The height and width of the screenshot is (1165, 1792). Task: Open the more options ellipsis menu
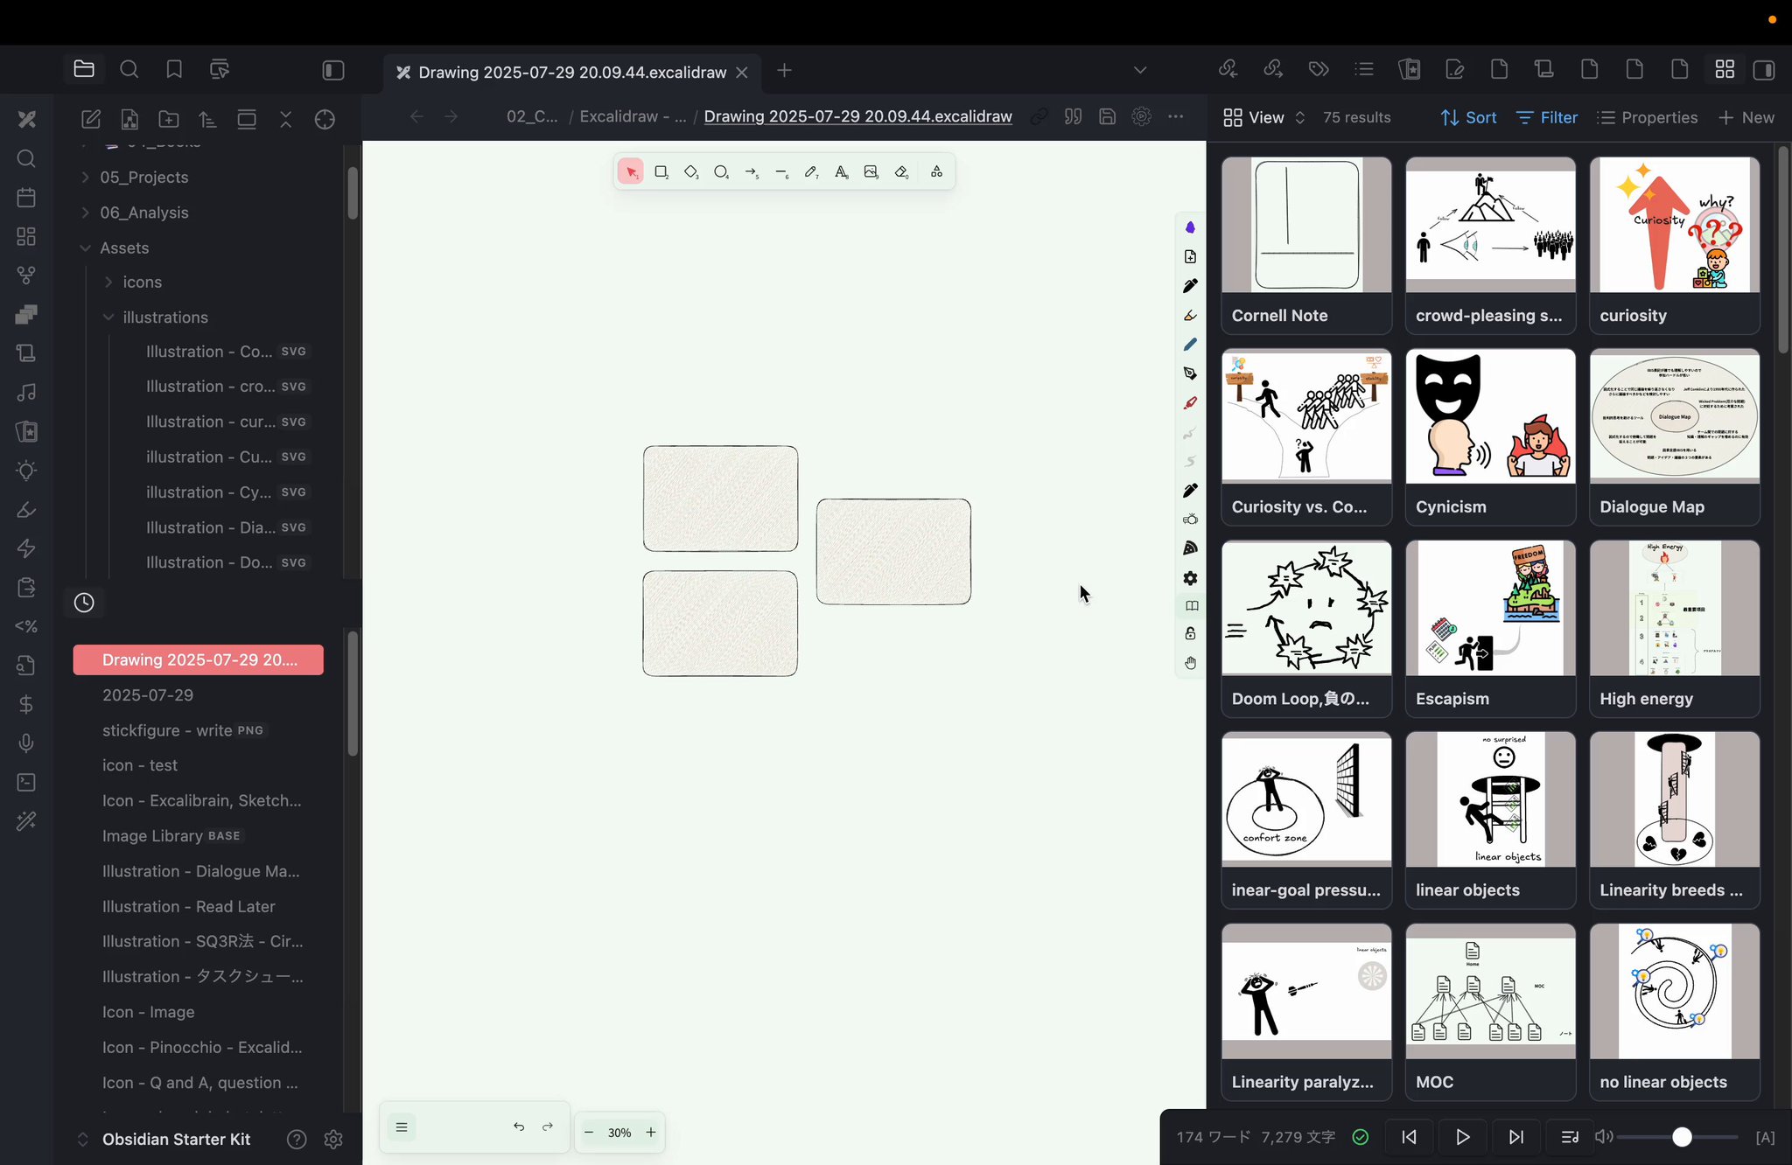(x=1175, y=116)
